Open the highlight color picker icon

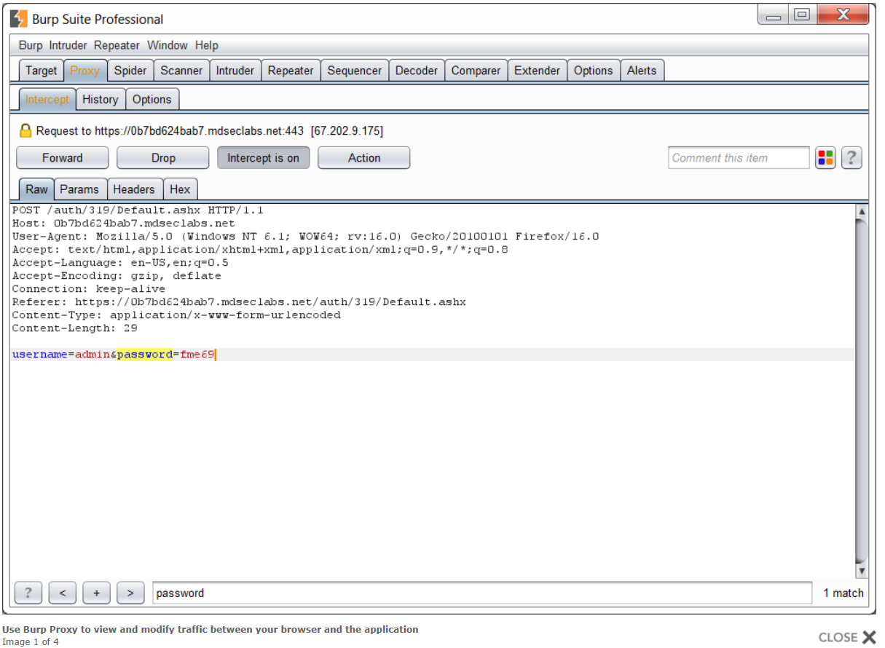[x=825, y=158]
